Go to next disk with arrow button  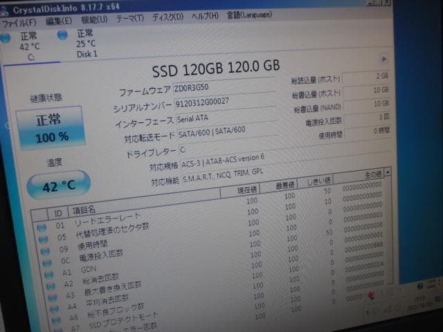pyautogui.click(x=383, y=59)
